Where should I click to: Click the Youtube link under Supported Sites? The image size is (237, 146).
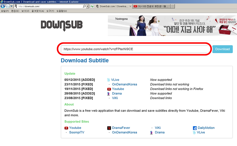point(75,128)
